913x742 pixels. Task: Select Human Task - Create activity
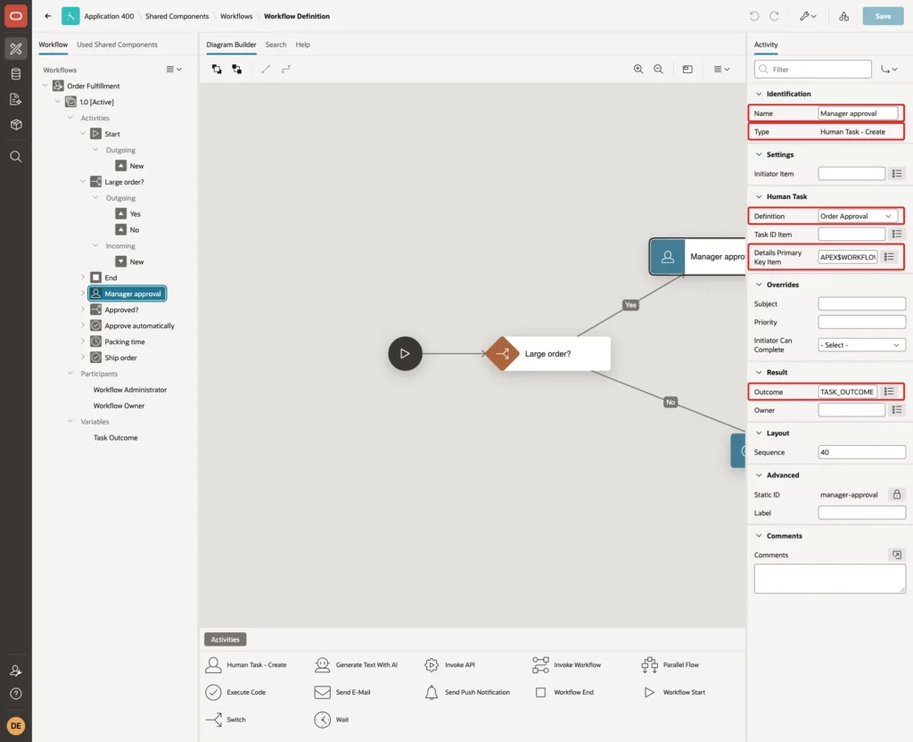pos(246,664)
